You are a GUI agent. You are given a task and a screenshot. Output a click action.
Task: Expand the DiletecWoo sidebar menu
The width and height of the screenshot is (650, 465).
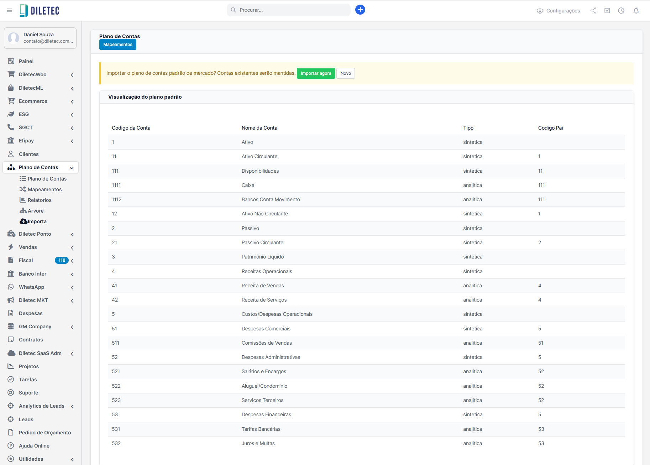point(40,74)
